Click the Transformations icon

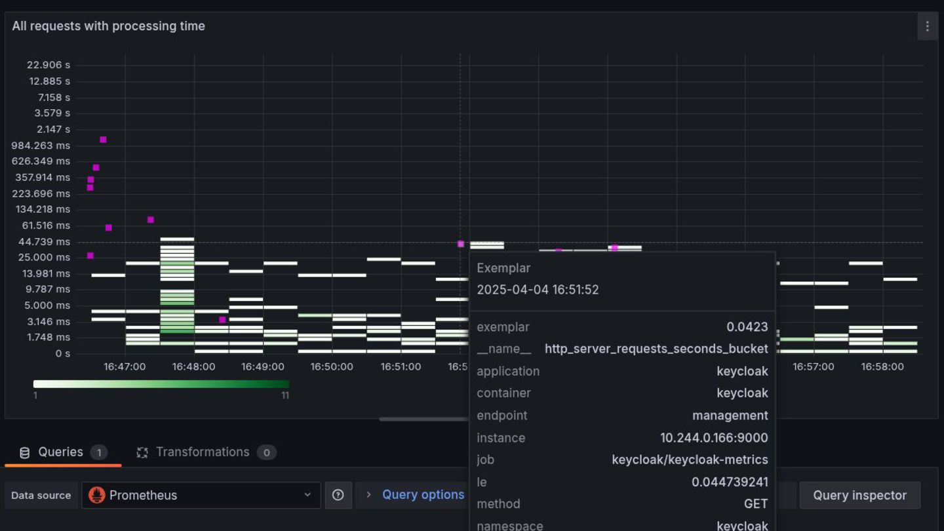[142, 452]
